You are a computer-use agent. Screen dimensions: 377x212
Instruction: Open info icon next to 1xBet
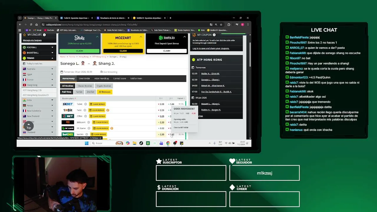[x=85, y=104]
